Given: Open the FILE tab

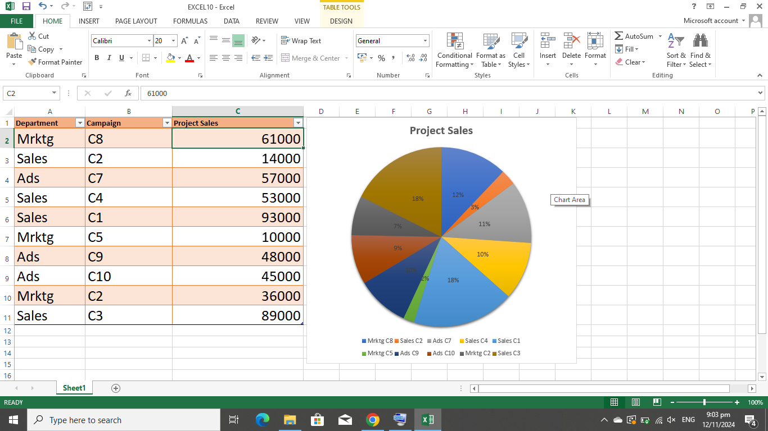Looking at the screenshot, I should [x=17, y=21].
